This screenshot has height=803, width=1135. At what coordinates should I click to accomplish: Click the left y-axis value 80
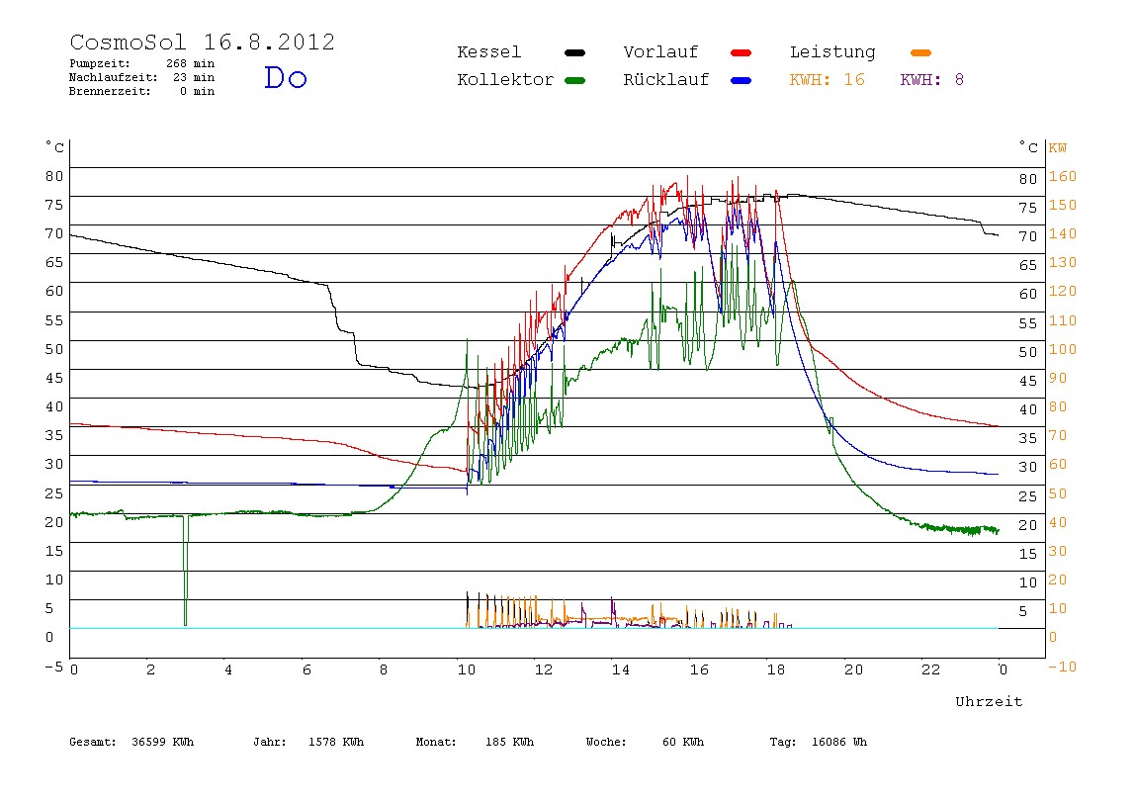click(54, 176)
